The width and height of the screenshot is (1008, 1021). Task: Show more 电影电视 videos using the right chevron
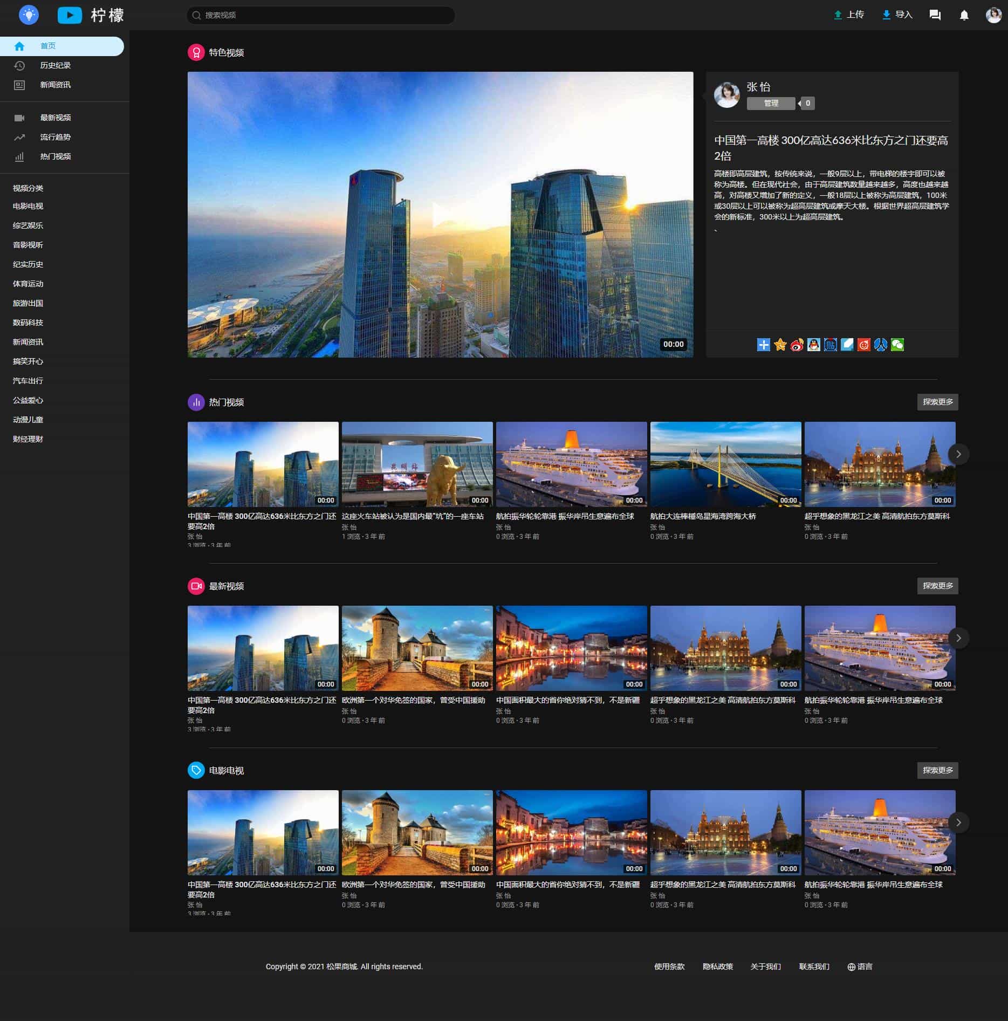(958, 823)
